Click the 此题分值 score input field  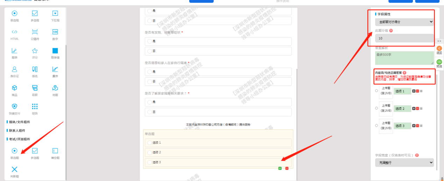click(x=404, y=38)
